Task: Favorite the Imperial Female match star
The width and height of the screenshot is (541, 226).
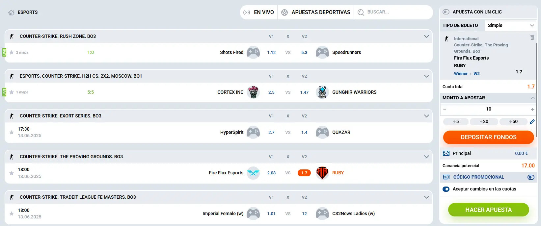Action: 12,213
